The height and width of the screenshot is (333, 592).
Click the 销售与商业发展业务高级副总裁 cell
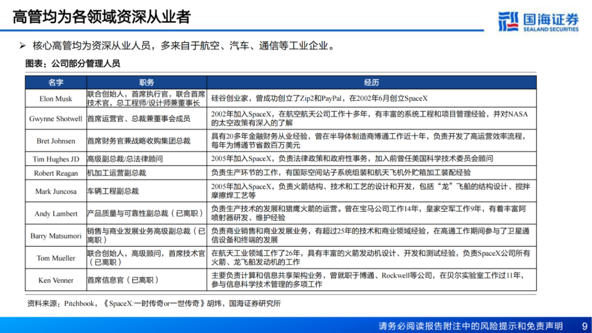(147, 236)
